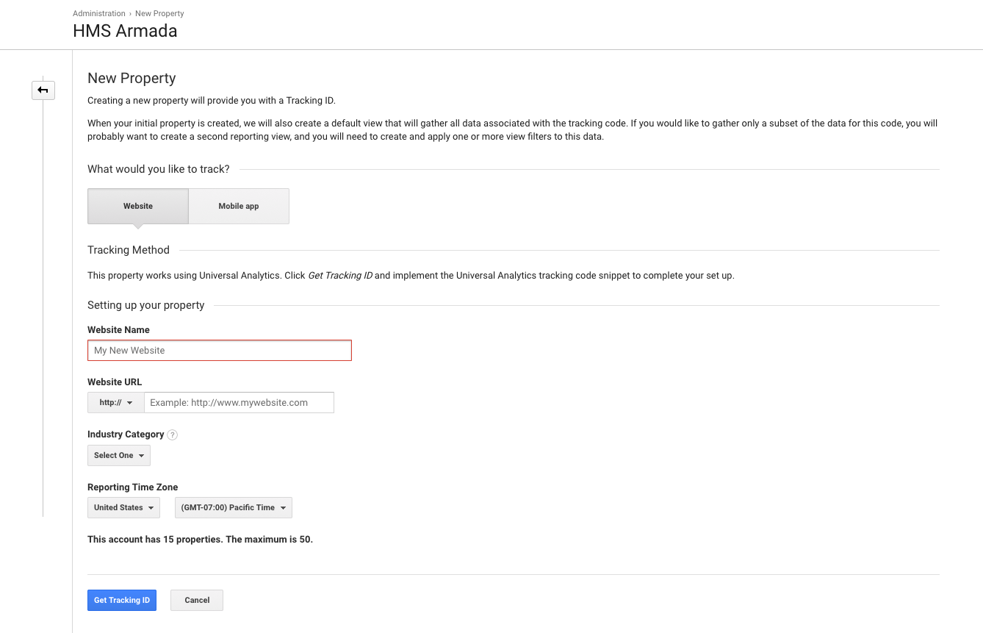Click the 'This account has 15 properties' text
983x633 pixels.
click(x=200, y=539)
